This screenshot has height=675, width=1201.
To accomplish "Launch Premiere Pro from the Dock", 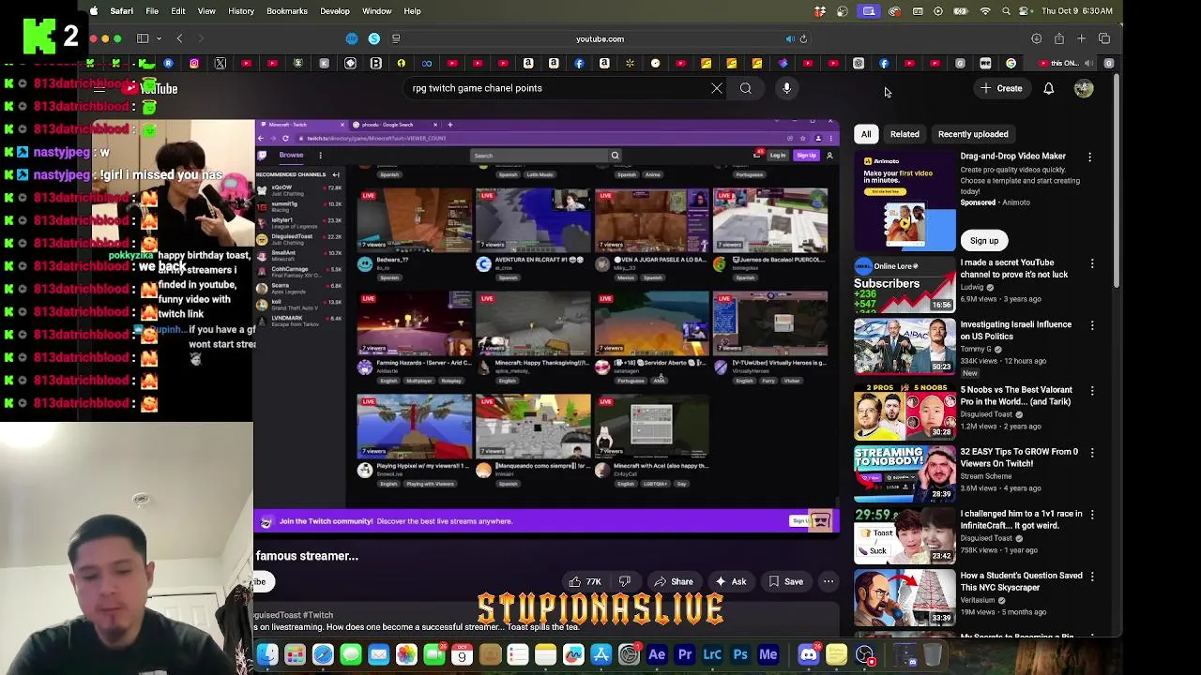I will pyautogui.click(x=685, y=654).
